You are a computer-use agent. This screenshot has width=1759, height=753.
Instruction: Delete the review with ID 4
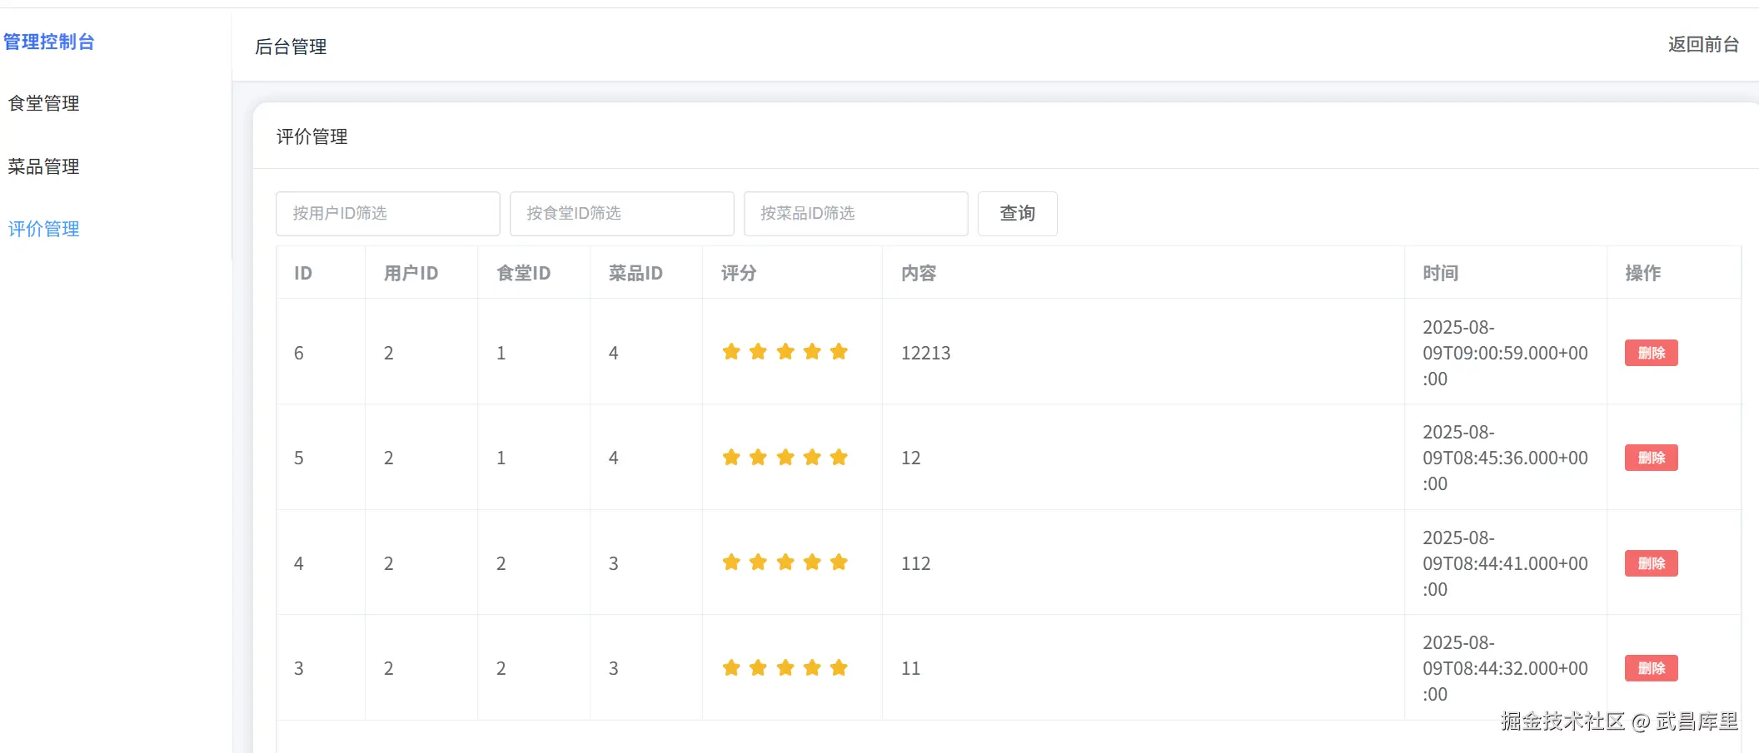pyautogui.click(x=1651, y=563)
